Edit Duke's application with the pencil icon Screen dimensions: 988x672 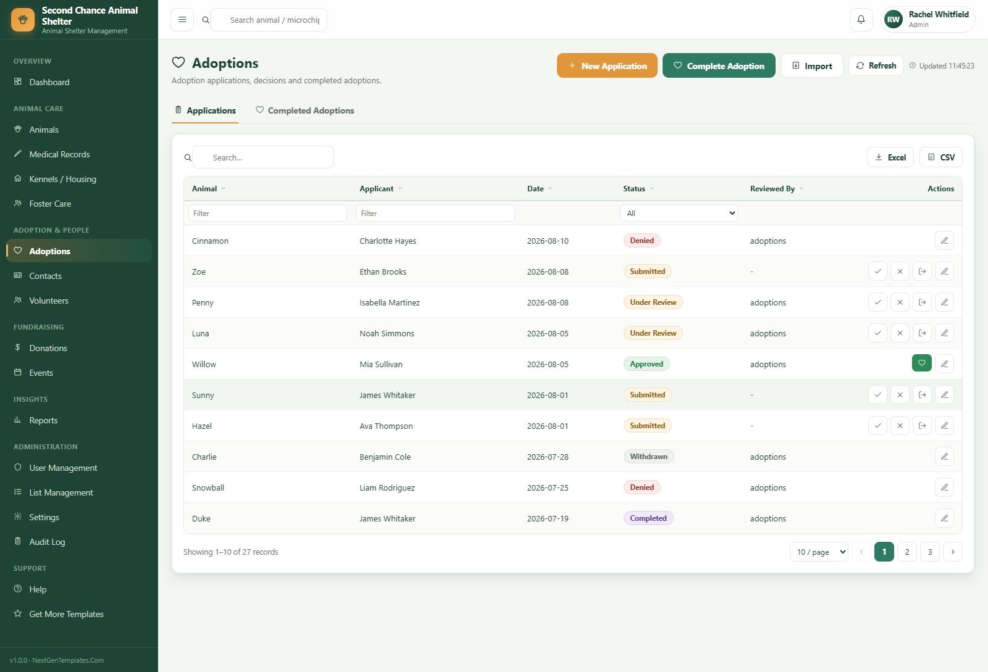coord(944,518)
